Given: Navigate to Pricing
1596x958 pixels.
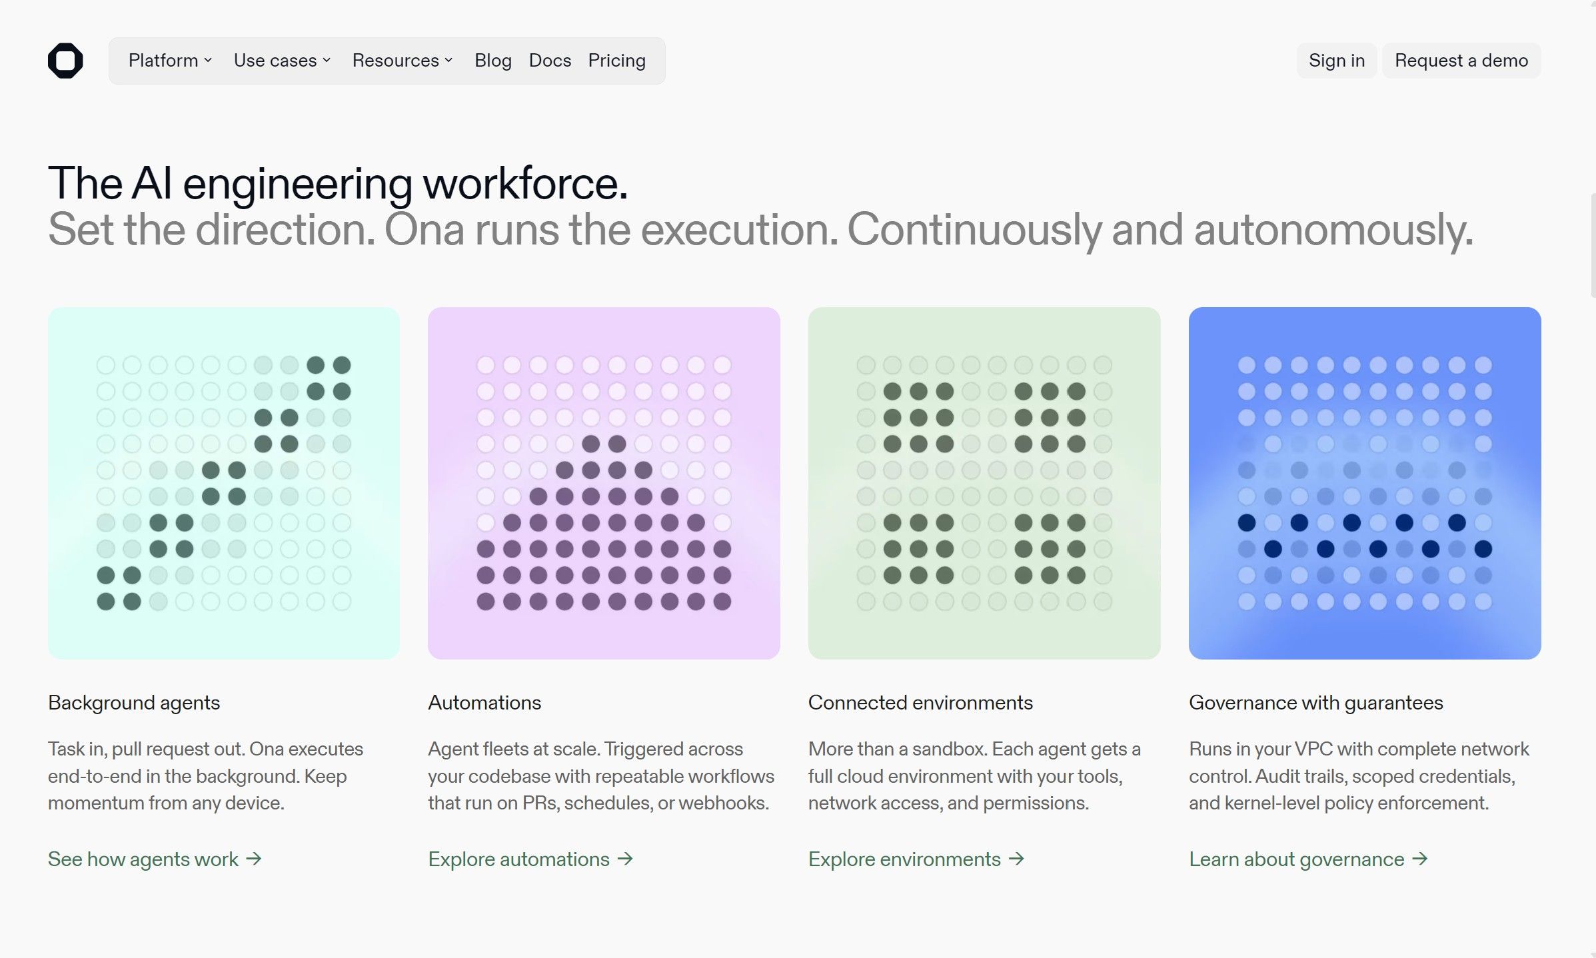Looking at the screenshot, I should click(x=617, y=61).
